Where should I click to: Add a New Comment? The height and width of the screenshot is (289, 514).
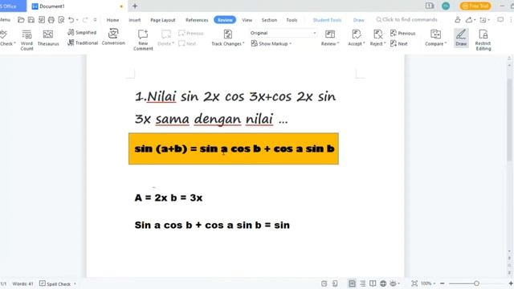coord(143,39)
